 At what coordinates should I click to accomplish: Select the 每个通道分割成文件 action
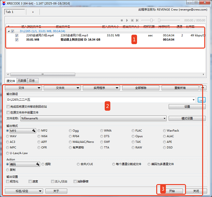coord(114,164)
